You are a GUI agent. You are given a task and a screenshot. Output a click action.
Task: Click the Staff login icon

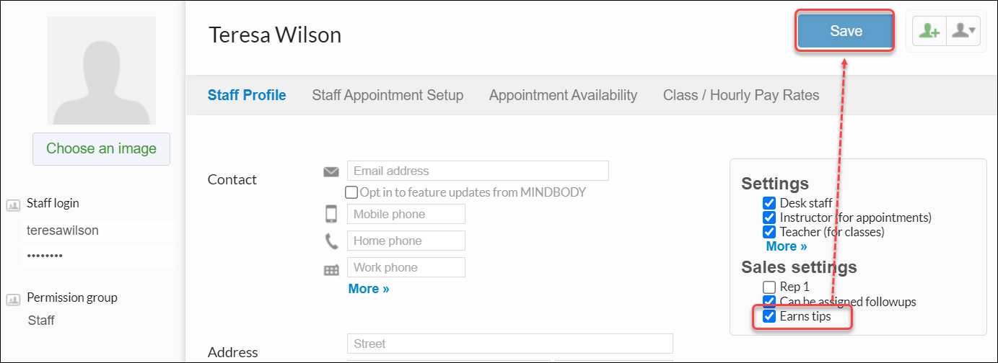tap(13, 205)
